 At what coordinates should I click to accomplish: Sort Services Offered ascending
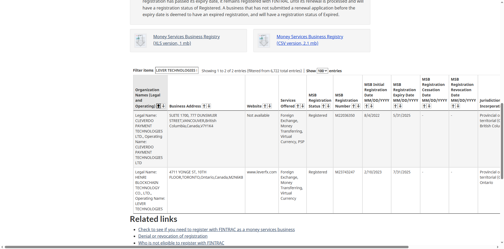[x=298, y=106]
